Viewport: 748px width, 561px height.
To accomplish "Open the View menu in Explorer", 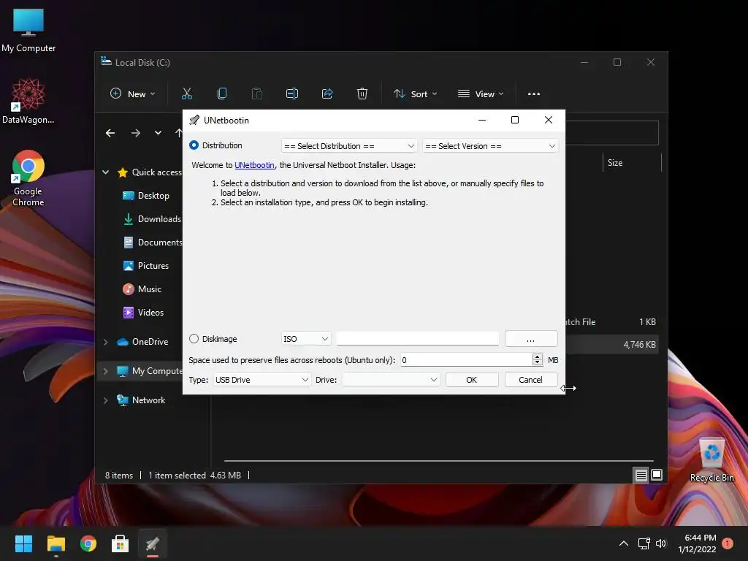I will (x=481, y=94).
